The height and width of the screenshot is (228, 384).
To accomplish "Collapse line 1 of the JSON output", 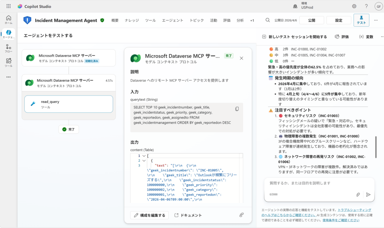I will [x=144, y=156].
